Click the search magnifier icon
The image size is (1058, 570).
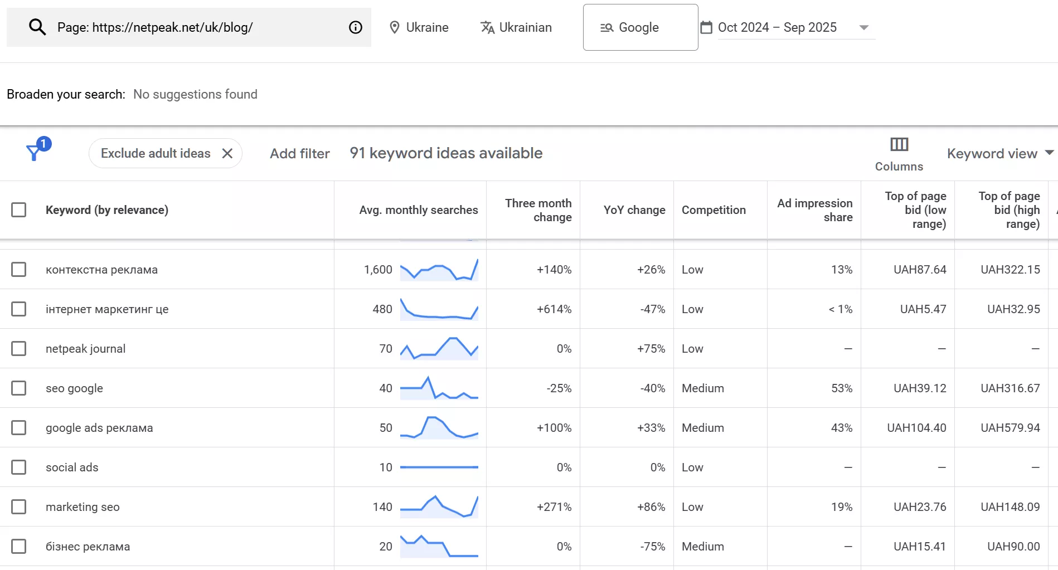coord(37,27)
